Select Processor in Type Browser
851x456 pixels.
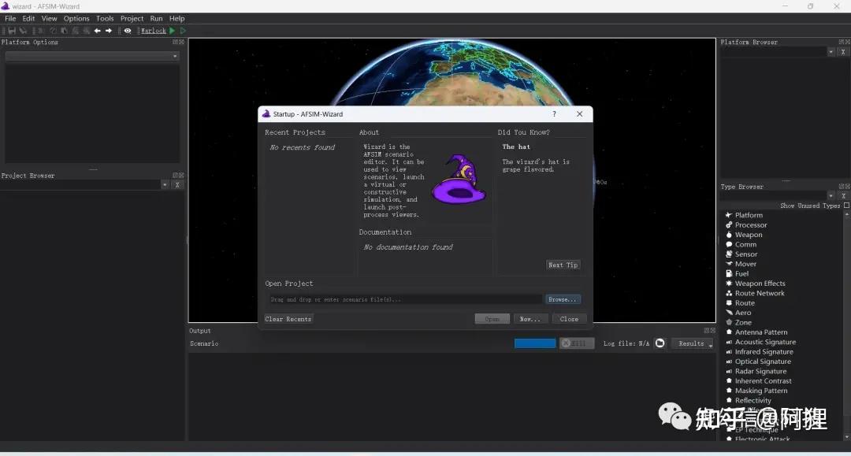coord(751,225)
